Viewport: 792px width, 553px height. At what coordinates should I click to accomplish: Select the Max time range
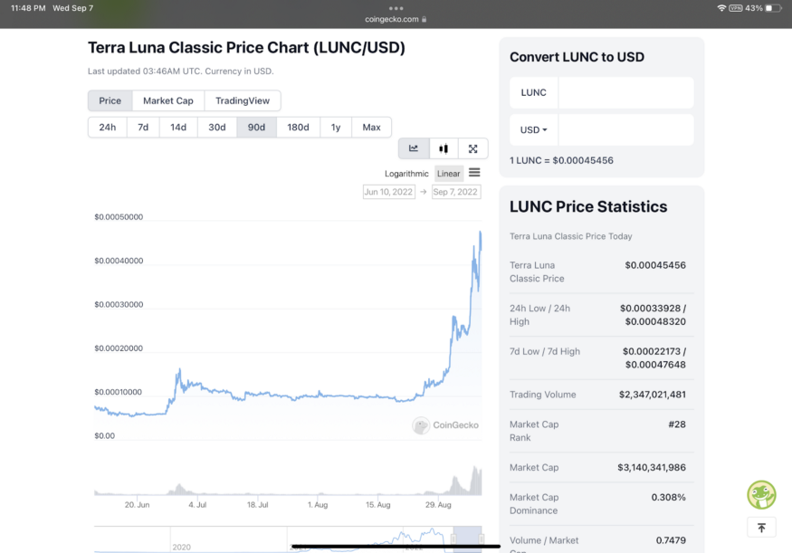point(371,128)
